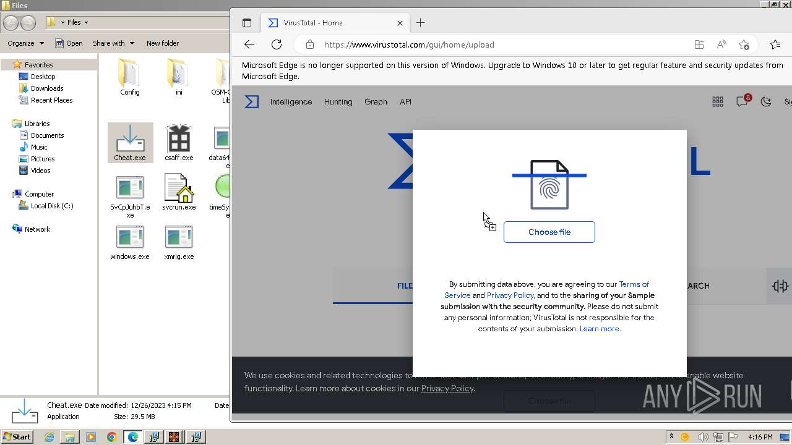Open the Intelligence menu

291,101
